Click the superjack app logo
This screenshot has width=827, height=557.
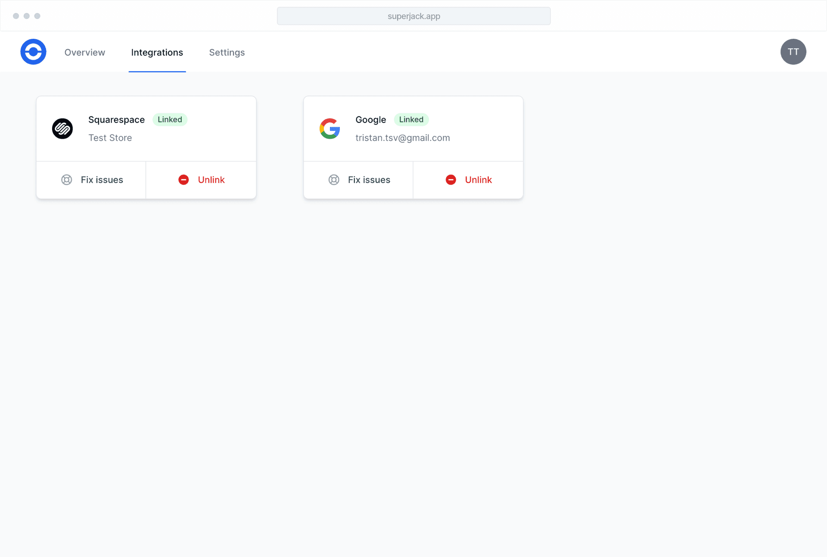[x=33, y=52]
